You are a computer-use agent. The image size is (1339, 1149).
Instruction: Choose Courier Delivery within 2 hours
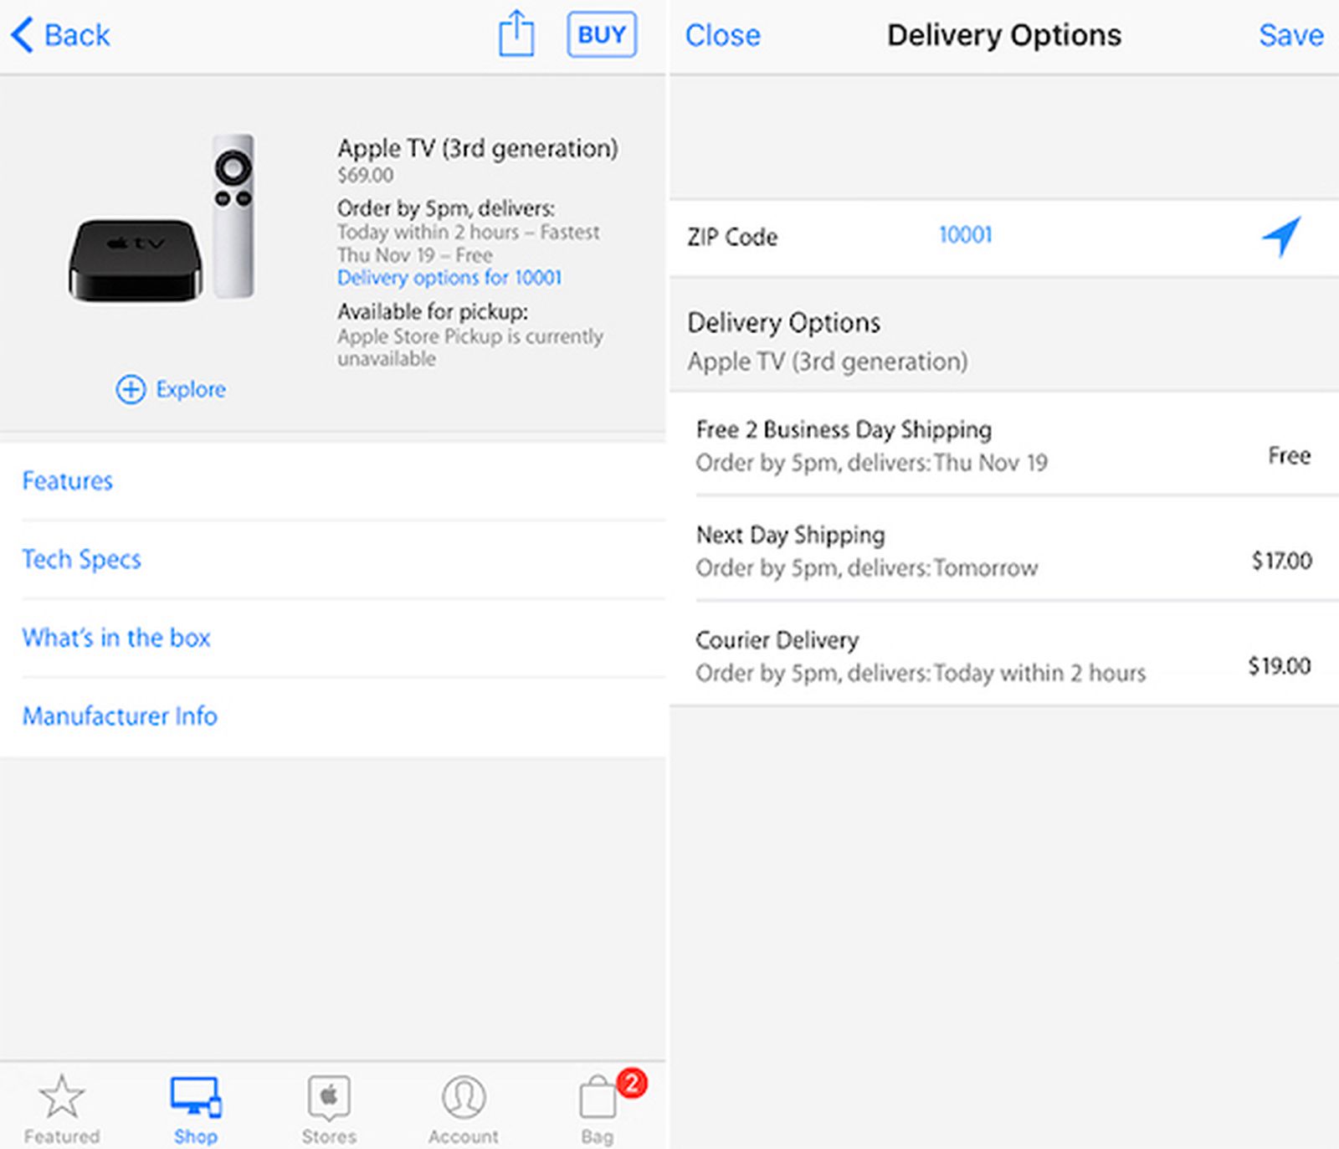click(1004, 656)
